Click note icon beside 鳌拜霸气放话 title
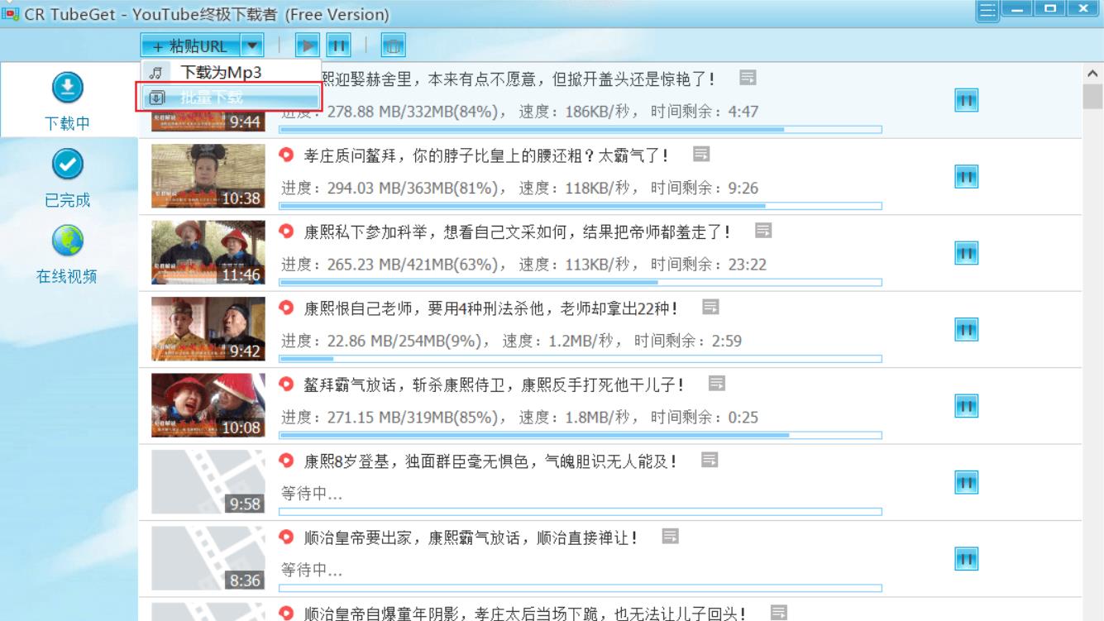1104x621 pixels. tap(717, 384)
